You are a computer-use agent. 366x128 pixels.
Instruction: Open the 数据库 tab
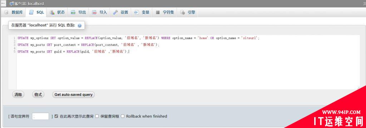[x=14, y=12]
